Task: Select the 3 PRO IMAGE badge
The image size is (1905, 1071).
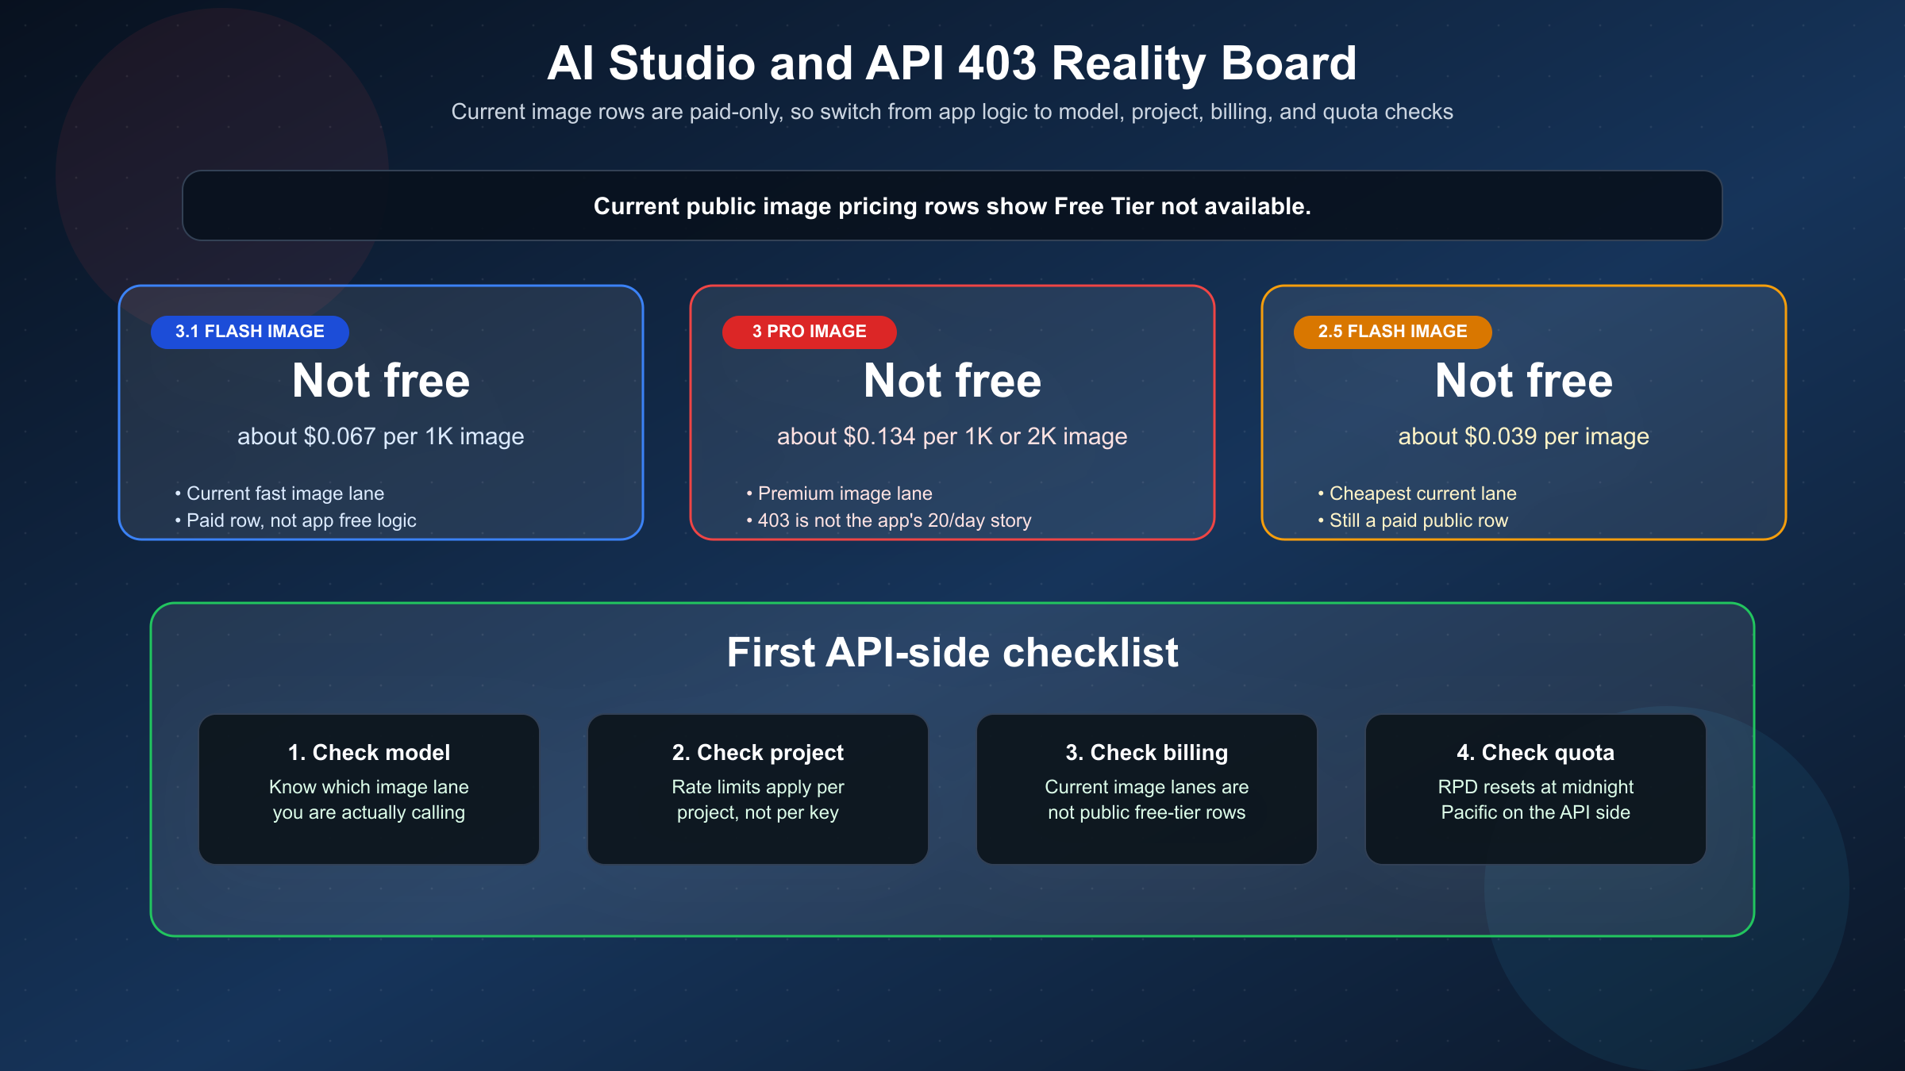Action: coord(809,332)
